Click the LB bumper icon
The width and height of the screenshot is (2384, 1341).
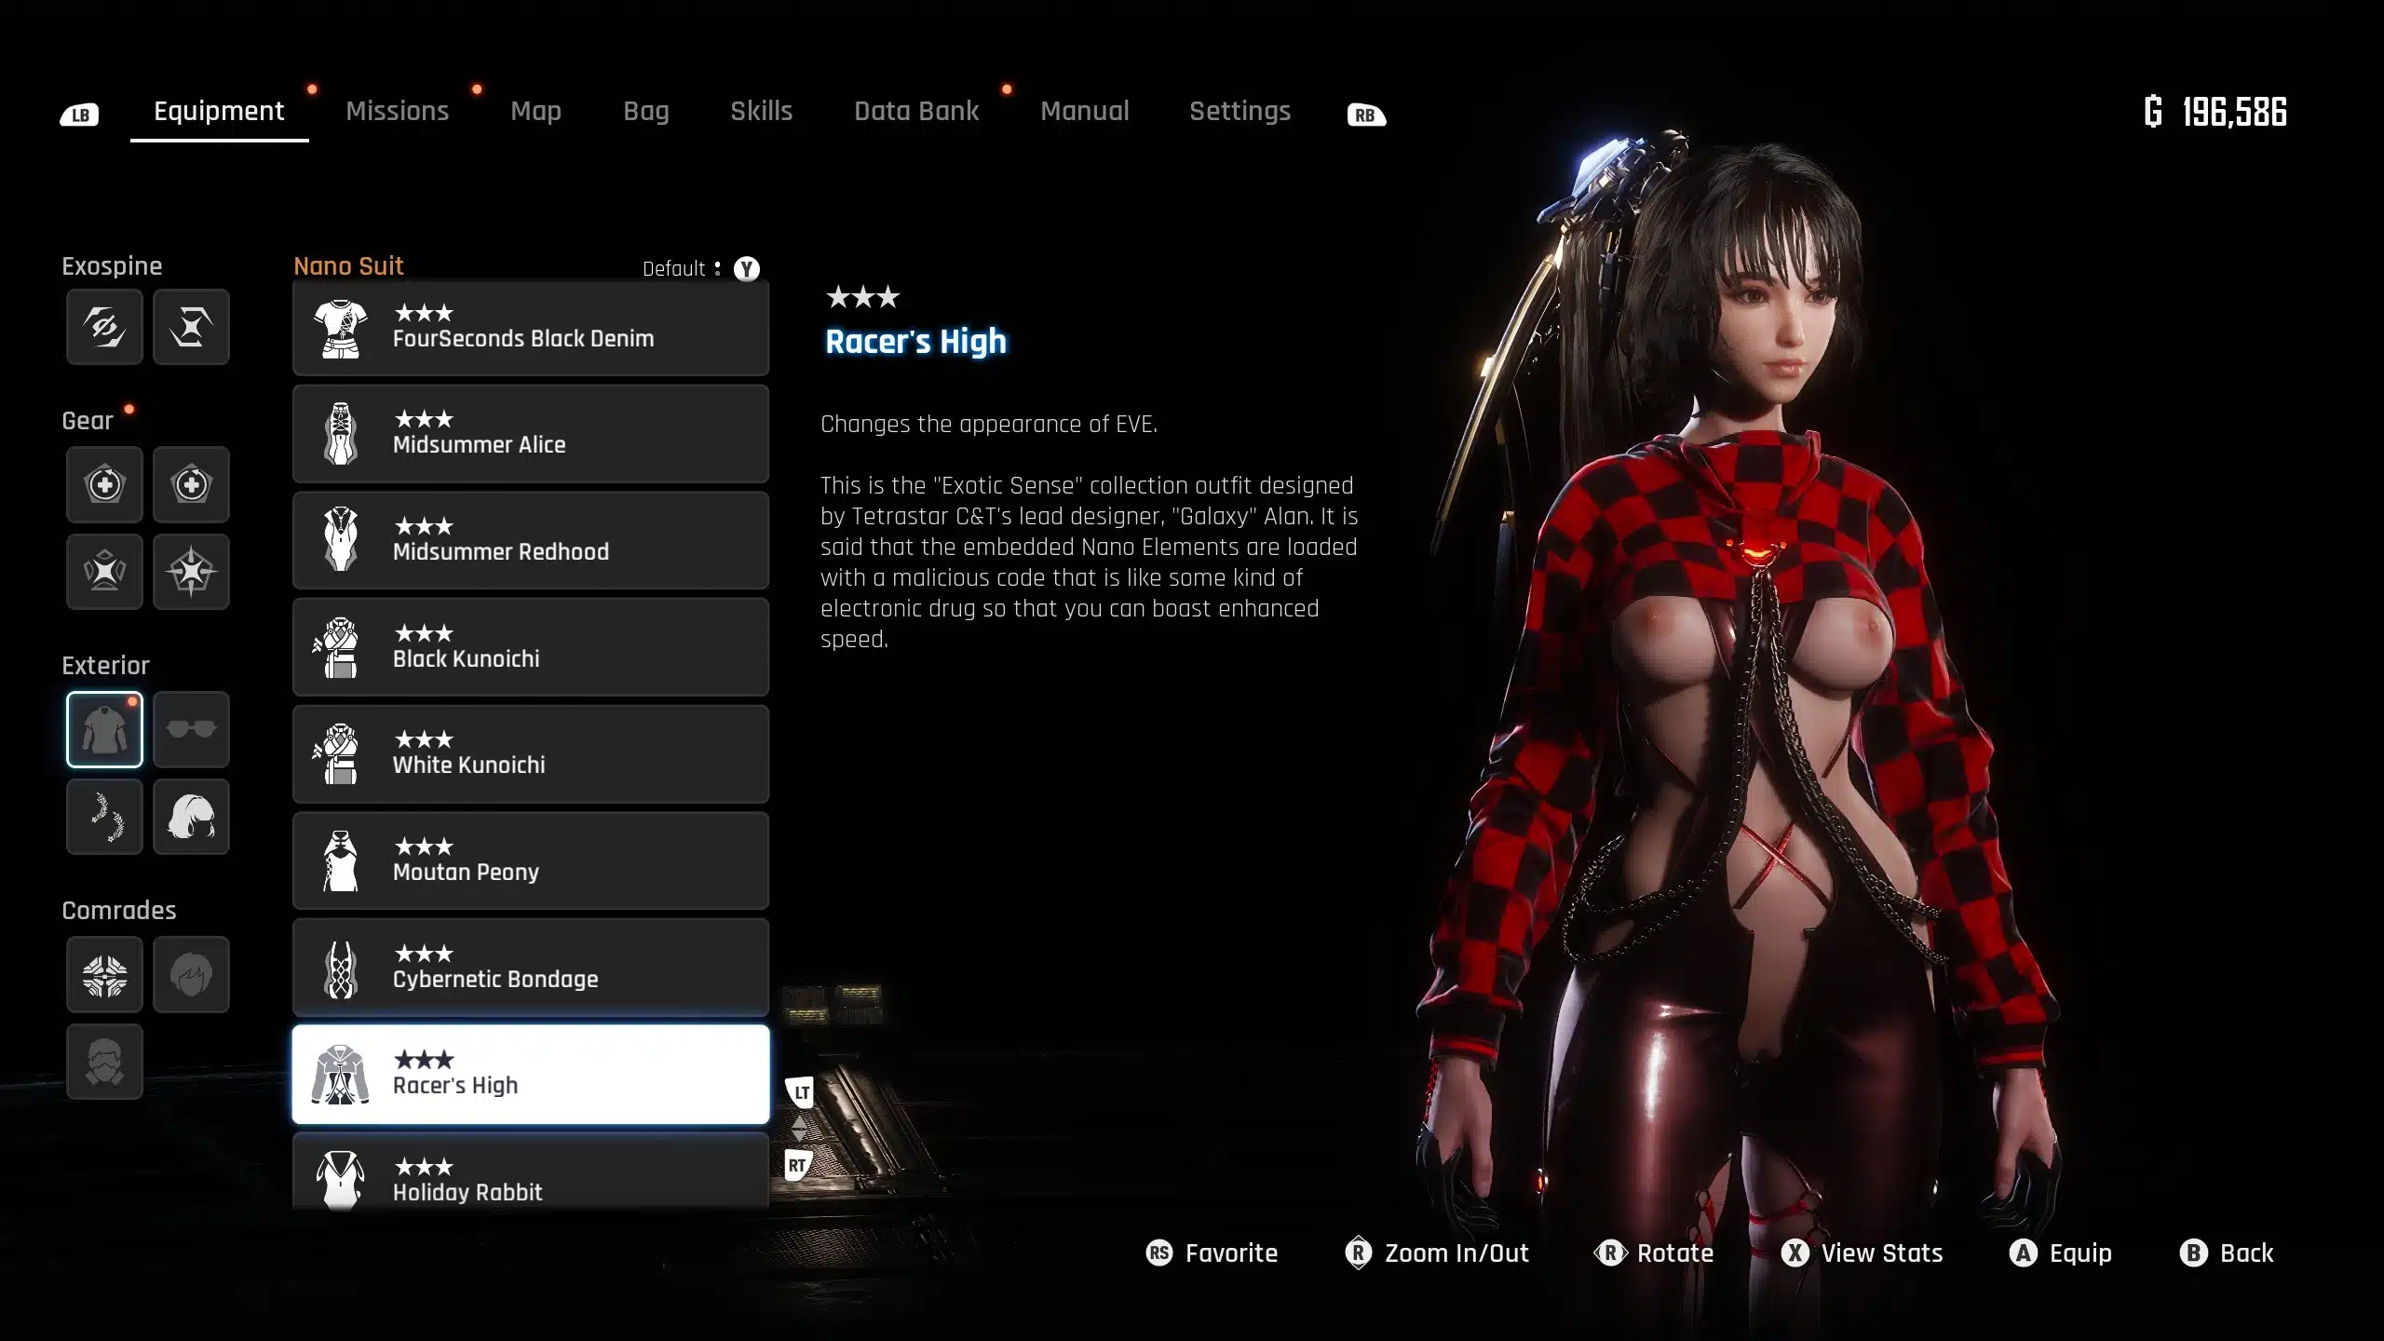coord(79,115)
